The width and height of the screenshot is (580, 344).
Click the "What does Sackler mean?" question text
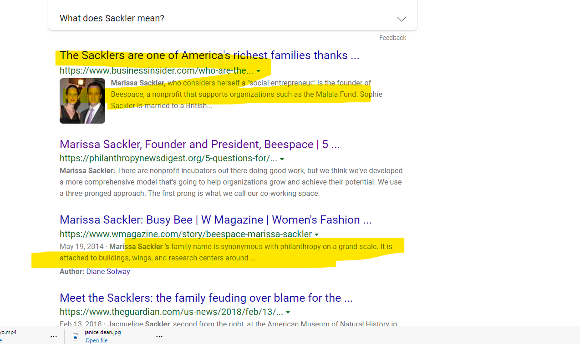tap(112, 19)
